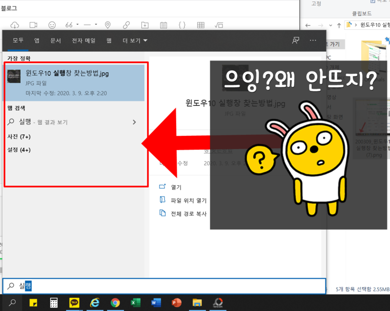Show the 사진 (7+) results group
This screenshot has height=311, width=390.
[x=19, y=137]
